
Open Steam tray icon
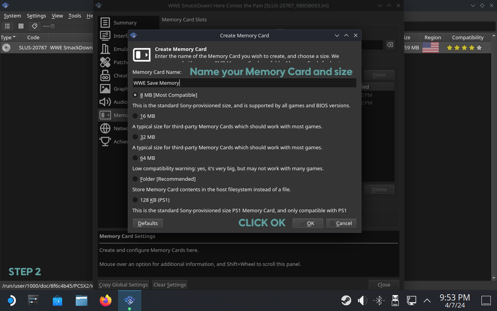346,301
